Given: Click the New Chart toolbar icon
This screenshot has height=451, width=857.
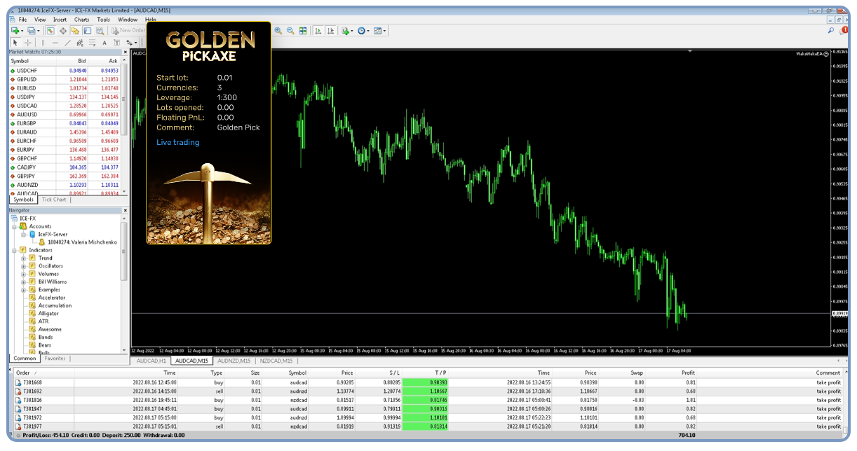Looking at the screenshot, I should tap(15, 30).
